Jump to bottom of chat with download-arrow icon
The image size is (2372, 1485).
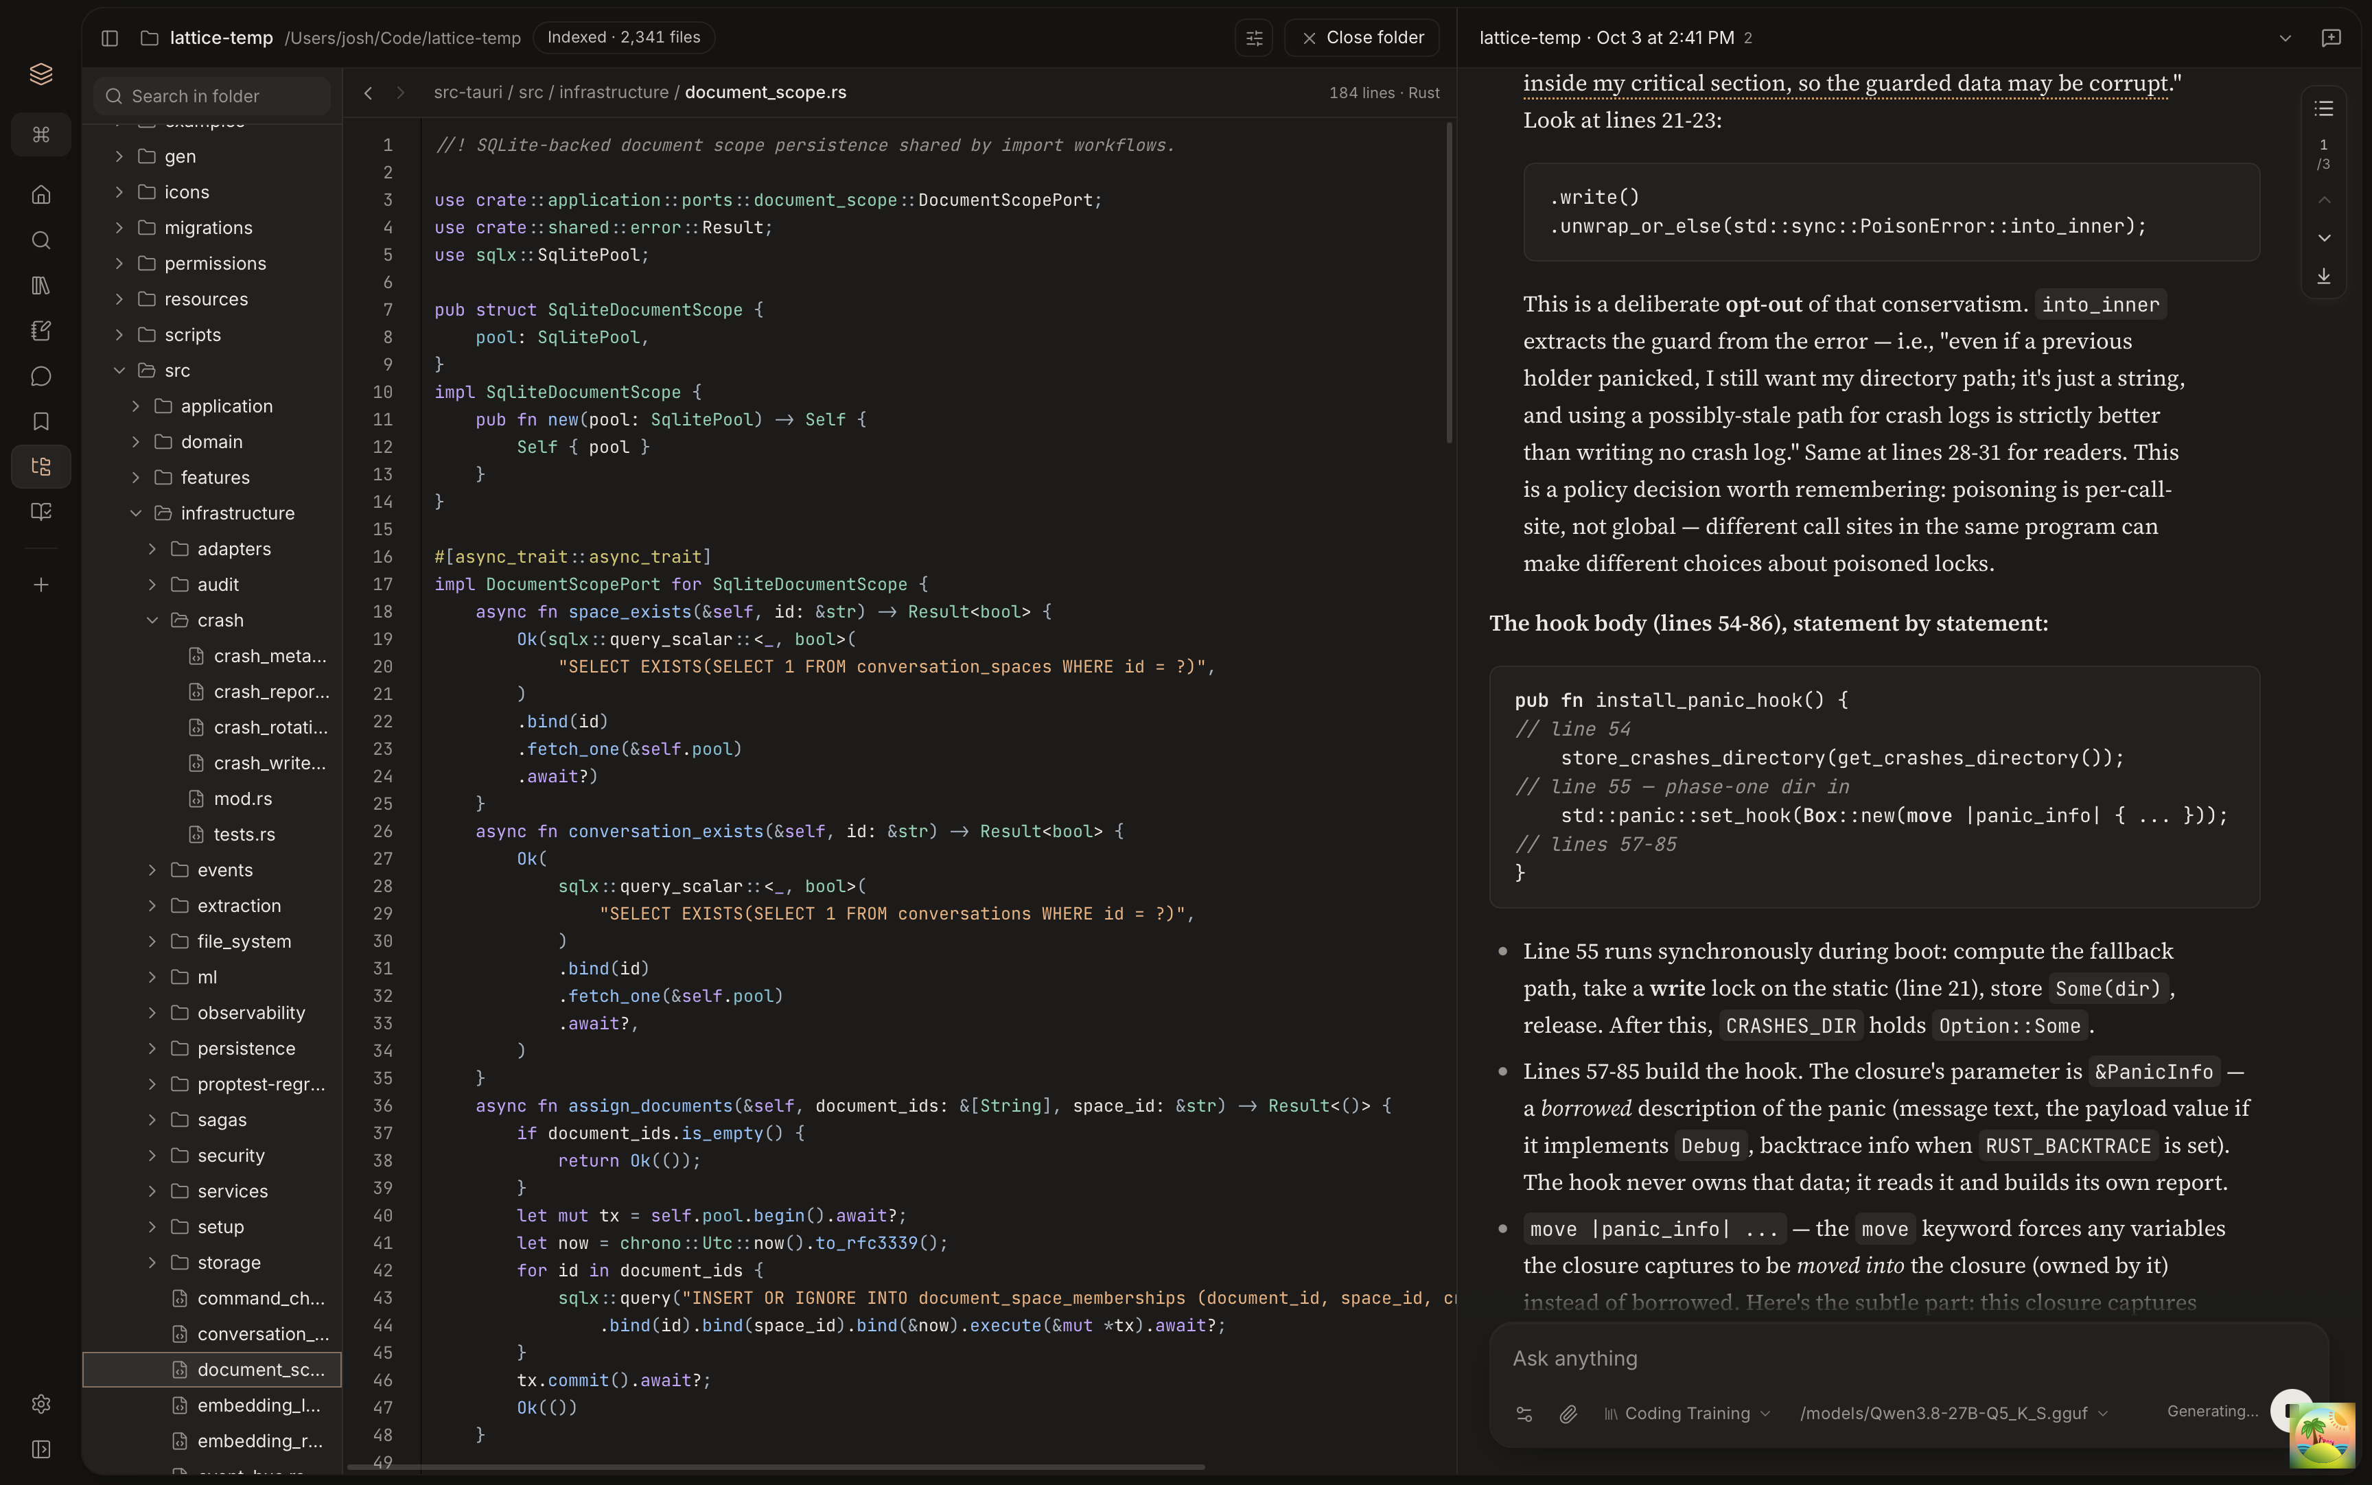[x=2324, y=276]
